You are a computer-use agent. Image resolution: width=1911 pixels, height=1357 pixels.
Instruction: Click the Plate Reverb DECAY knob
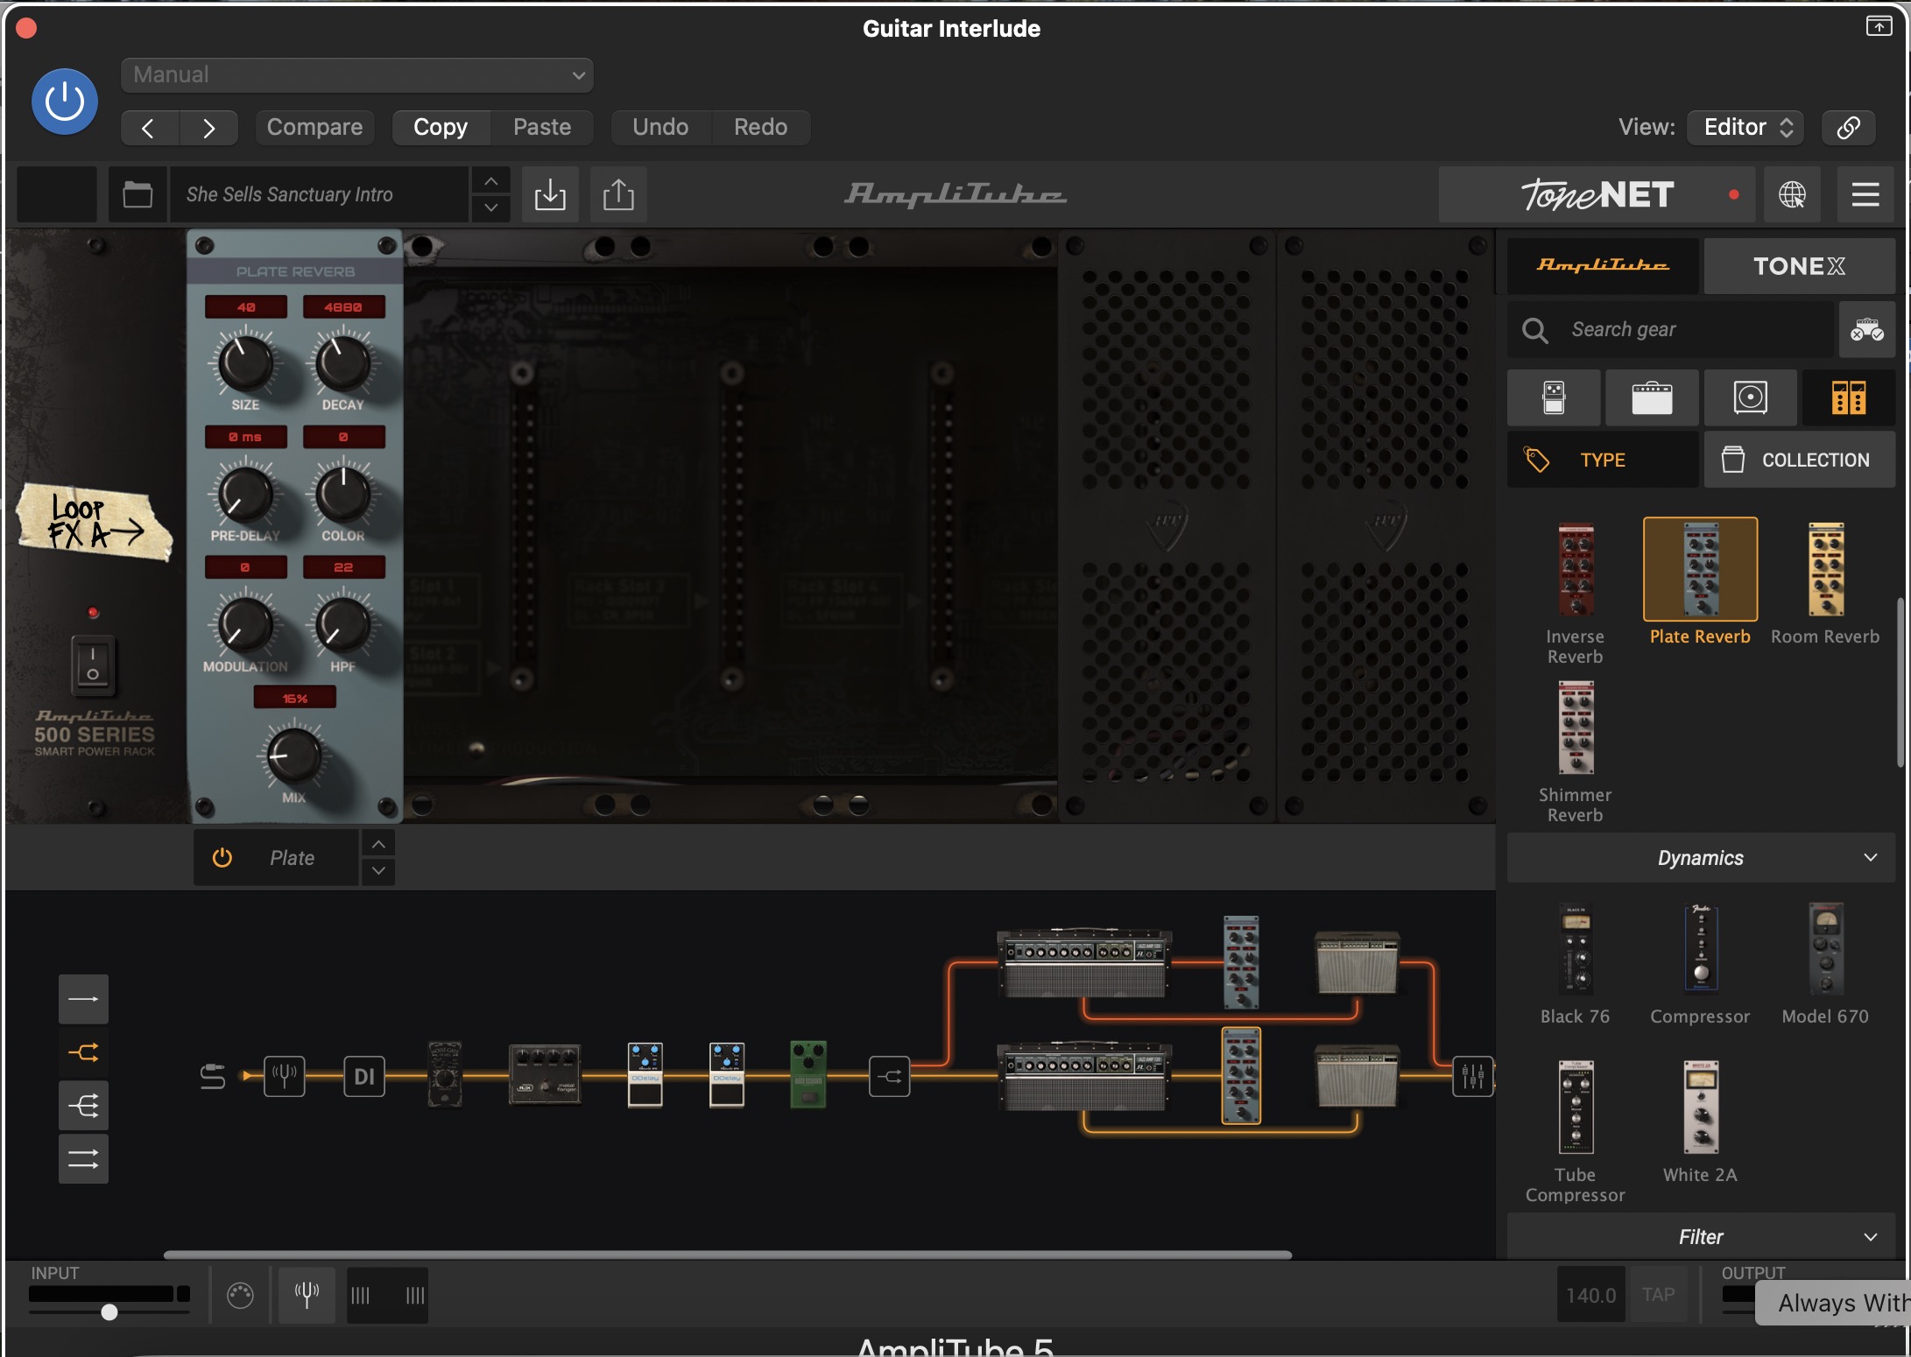tap(342, 363)
